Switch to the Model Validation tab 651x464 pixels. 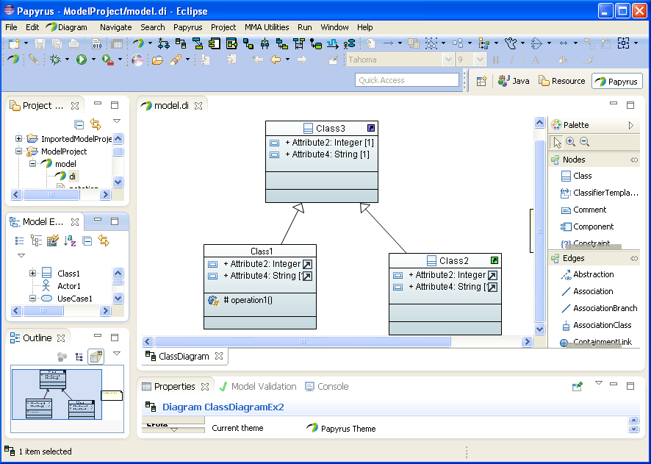pyautogui.click(x=258, y=387)
